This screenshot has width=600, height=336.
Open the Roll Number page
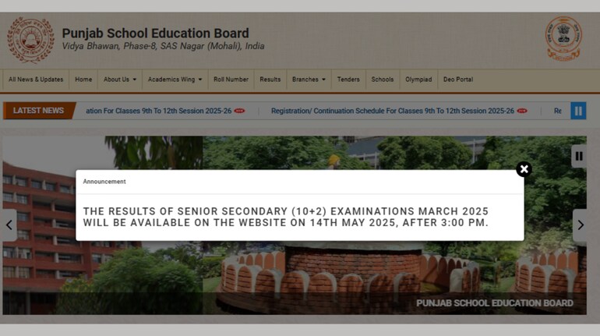(231, 80)
